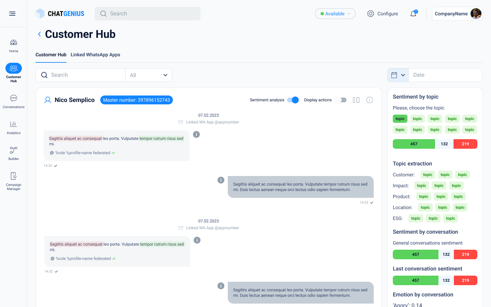The height and width of the screenshot is (307, 491).
Task: Select the Customer Hub tab
Action: click(x=51, y=55)
